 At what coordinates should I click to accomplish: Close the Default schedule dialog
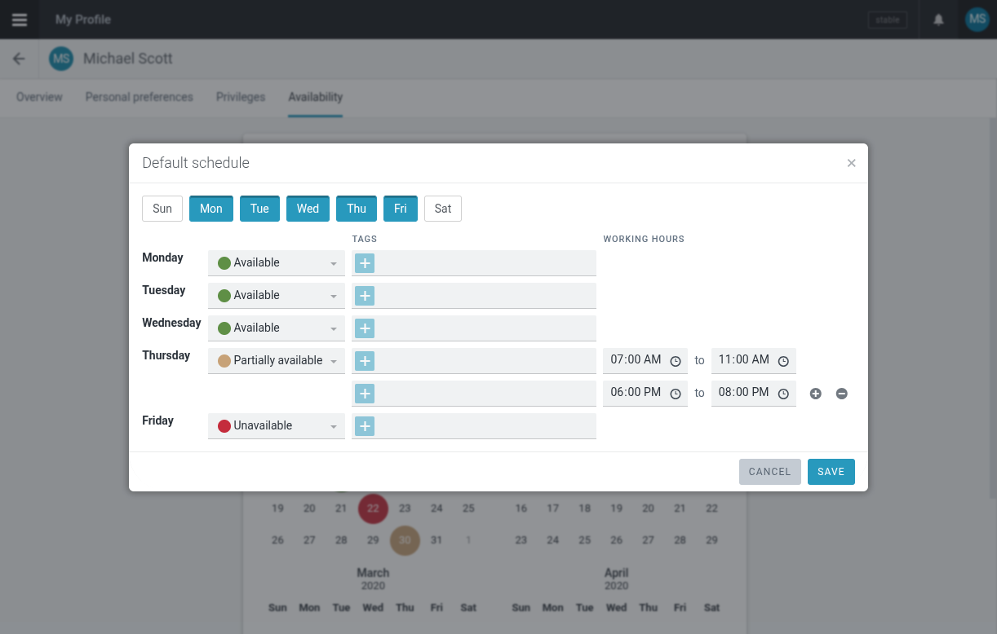[x=851, y=163]
